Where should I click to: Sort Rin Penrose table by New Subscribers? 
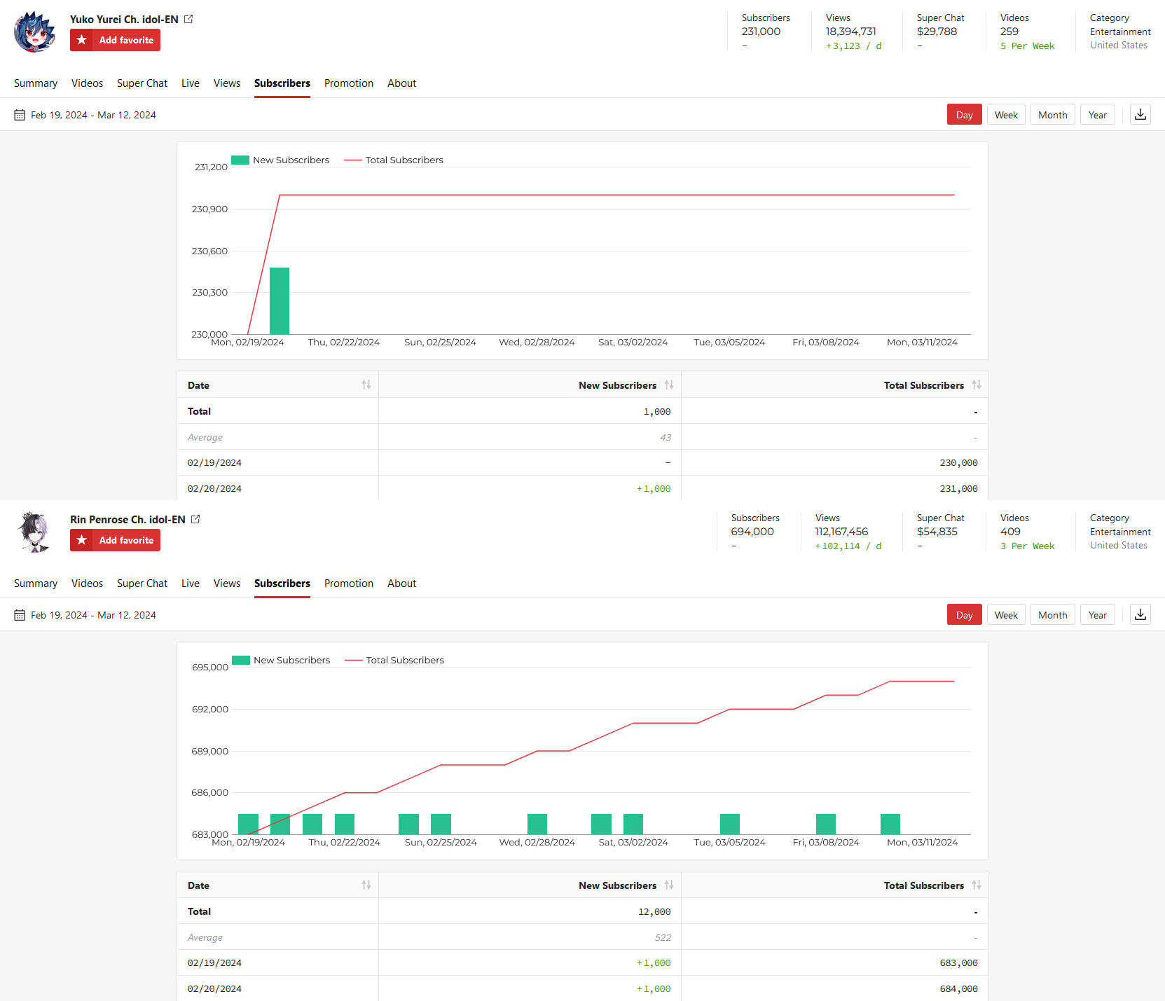point(668,885)
